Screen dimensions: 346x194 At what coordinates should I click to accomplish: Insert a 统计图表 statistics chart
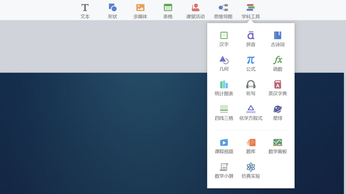[x=224, y=88]
